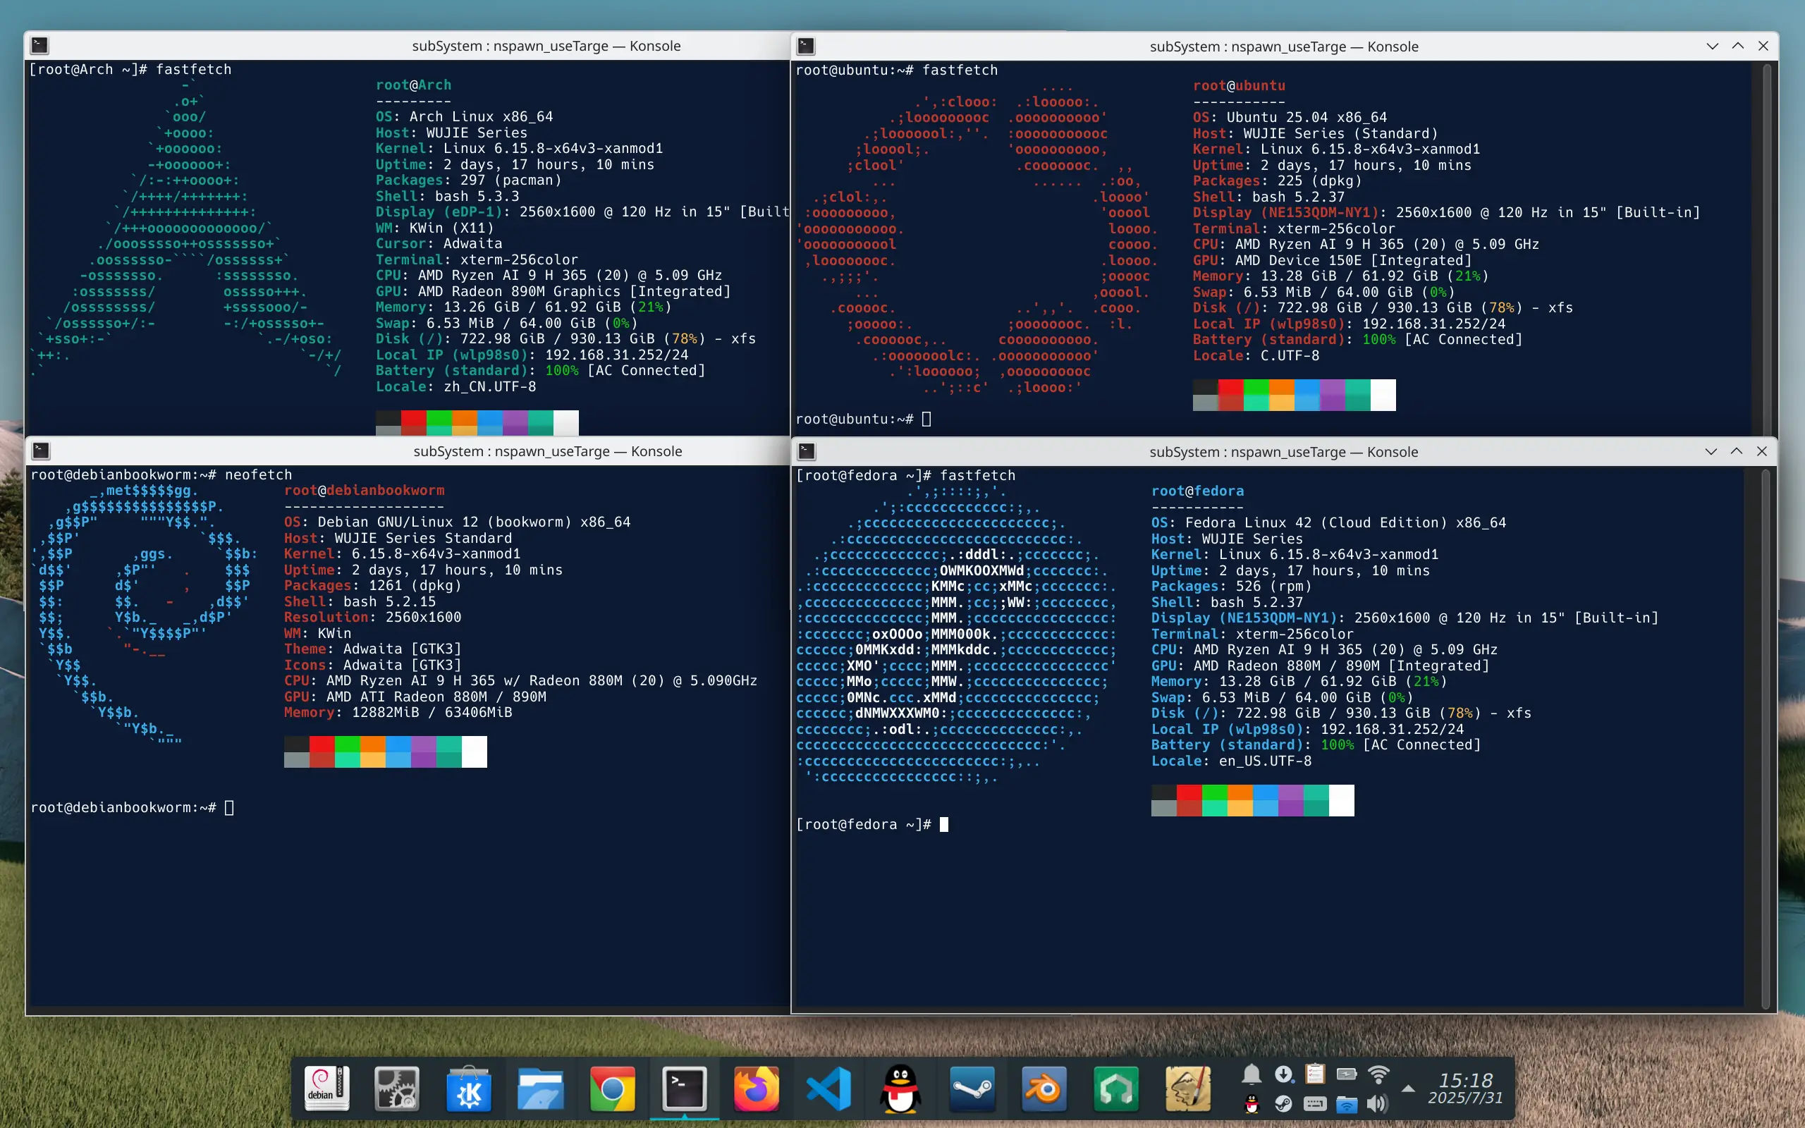Open the Wi-Fi network tray icon
Viewport: 1805px width, 1128px height.
coord(1378,1074)
